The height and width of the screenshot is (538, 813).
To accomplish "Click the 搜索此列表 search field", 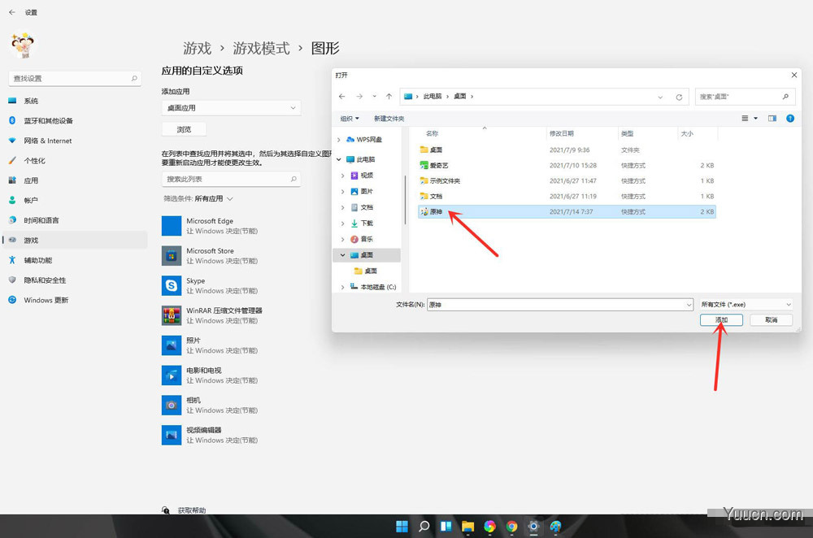I will [231, 179].
